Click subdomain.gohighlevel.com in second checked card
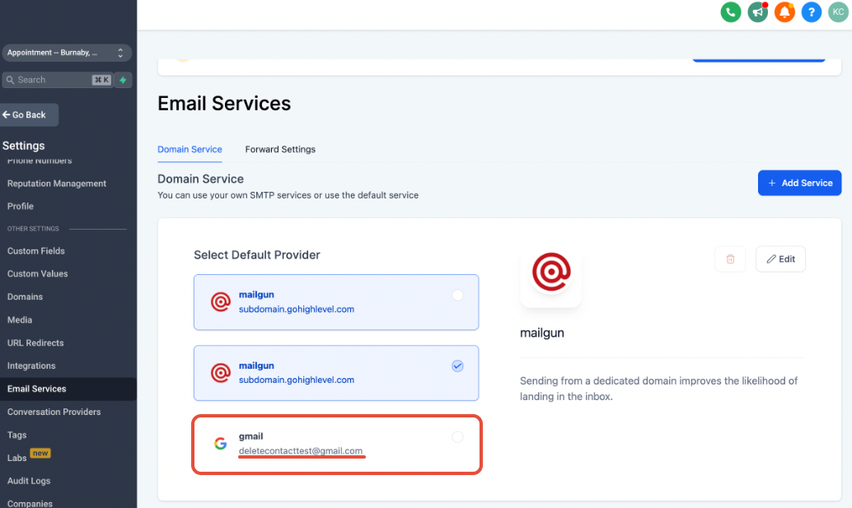The image size is (852, 508). tap(297, 380)
